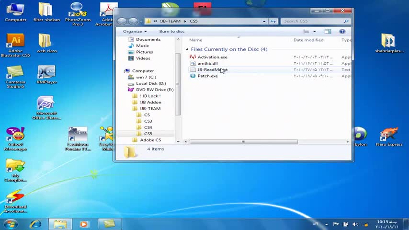The height and width of the screenshot is (230, 409).
Task: Show hidden tray icons arrow
Action: point(327,224)
